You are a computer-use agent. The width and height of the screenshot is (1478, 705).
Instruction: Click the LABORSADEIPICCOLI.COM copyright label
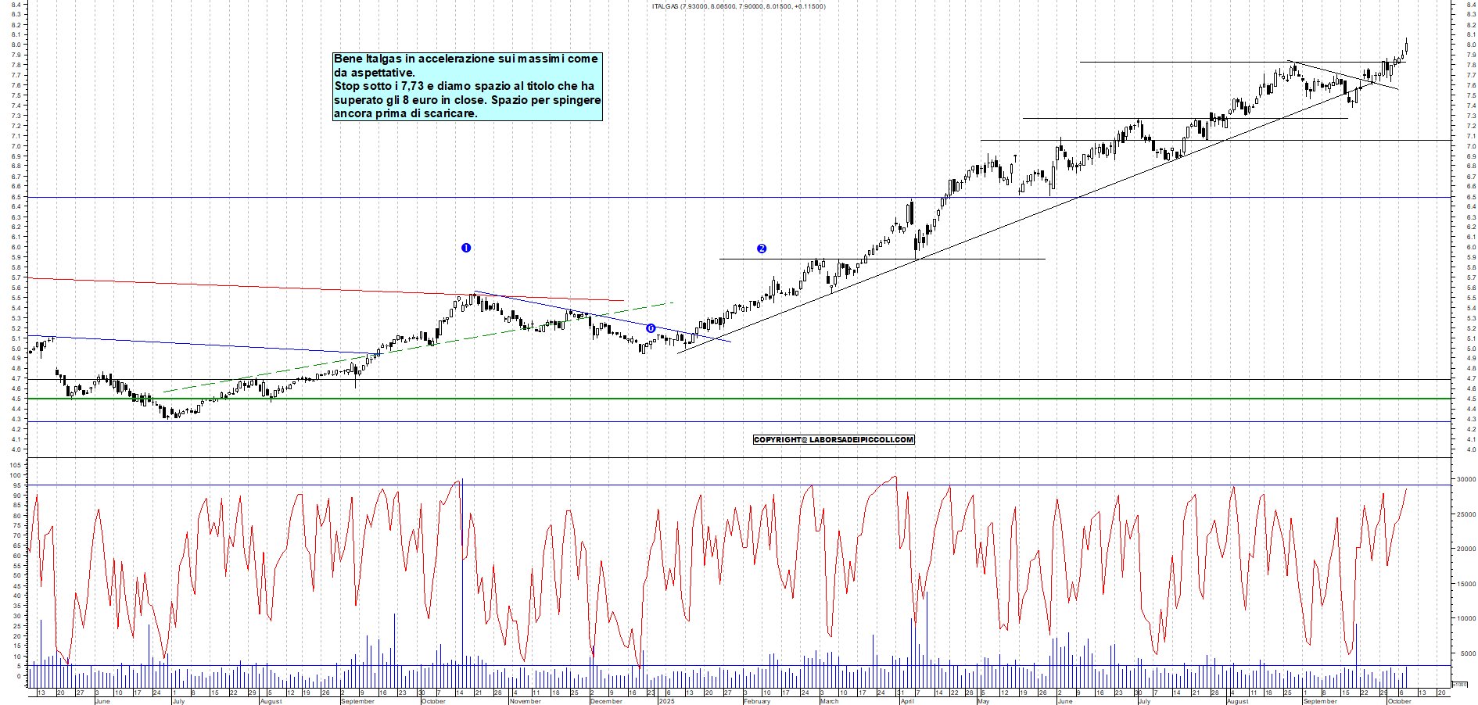pos(834,440)
